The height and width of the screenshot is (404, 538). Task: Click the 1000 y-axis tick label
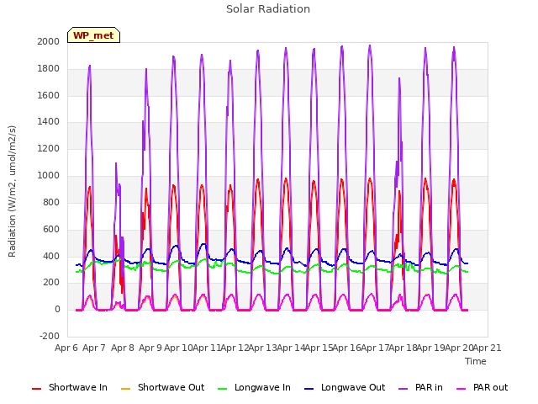tap(49, 176)
